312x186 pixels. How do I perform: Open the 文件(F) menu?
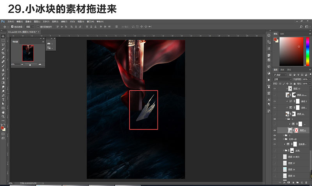point(11,21)
